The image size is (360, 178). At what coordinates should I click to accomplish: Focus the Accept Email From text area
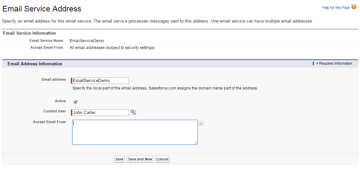[135, 132]
